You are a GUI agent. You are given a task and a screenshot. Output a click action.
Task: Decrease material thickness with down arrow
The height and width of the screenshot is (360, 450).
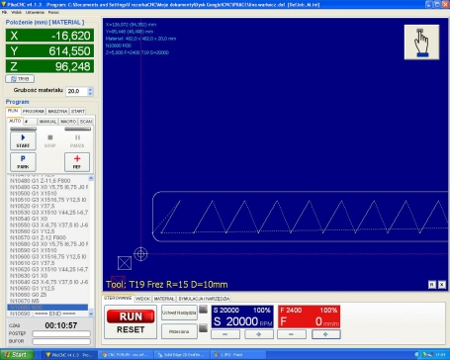point(90,94)
